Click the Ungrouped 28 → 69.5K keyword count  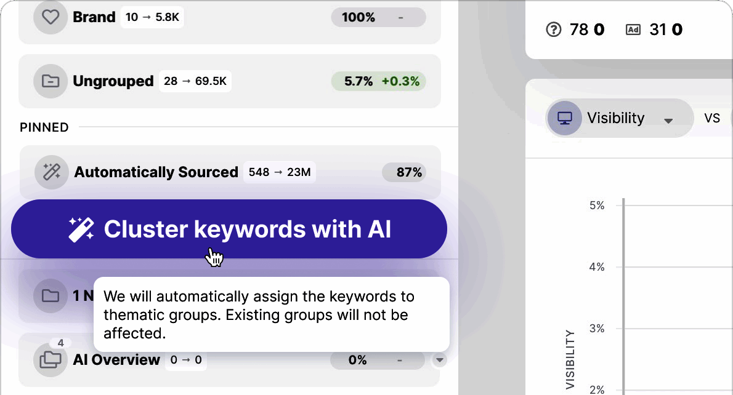[x=195, y=81]
